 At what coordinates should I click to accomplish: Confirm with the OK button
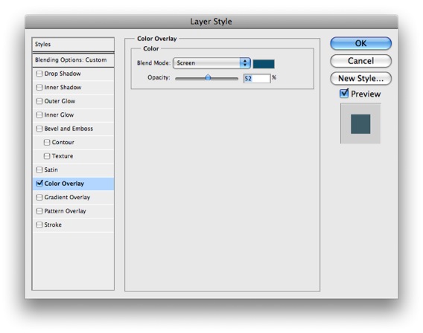(360, 43)
